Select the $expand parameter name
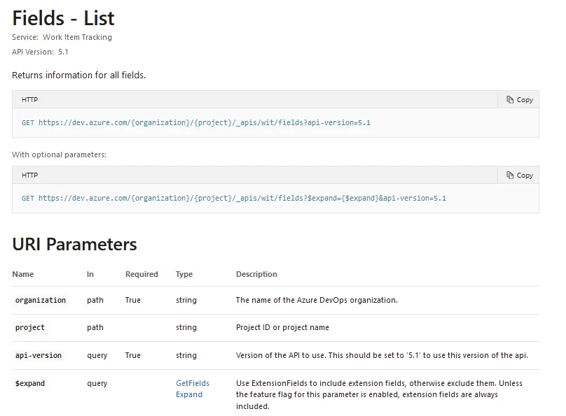The height and width of the screenshot is (416, 566). pos(30,383)
